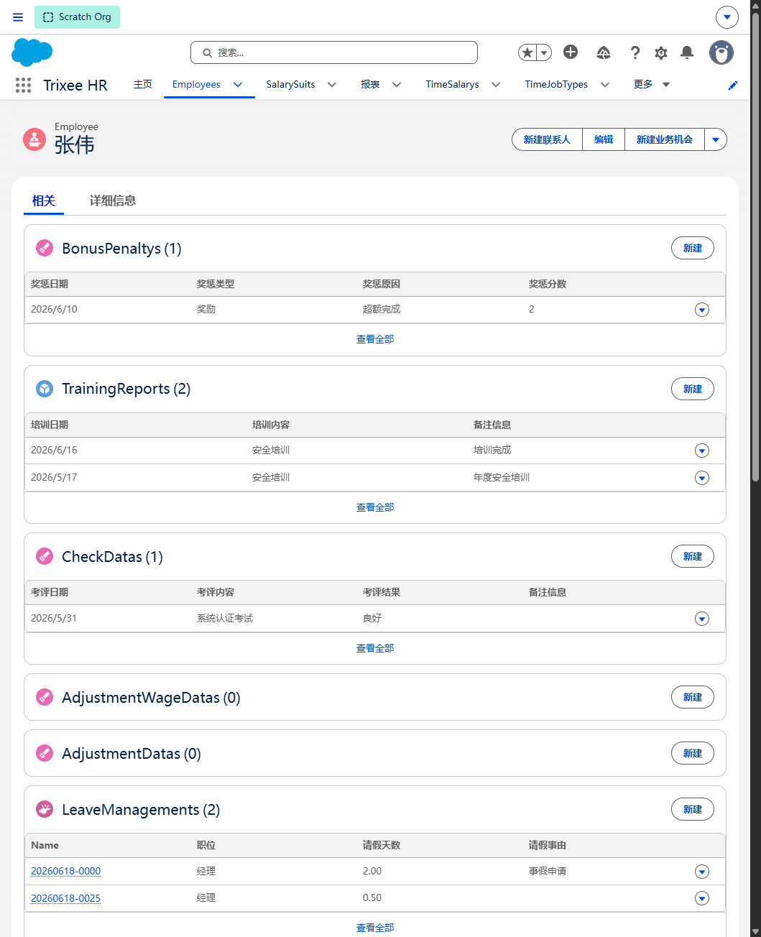The width and height of the screenshot is (761, 937).
Task: Click the global actions plus icon
Action: click(571, 52)
